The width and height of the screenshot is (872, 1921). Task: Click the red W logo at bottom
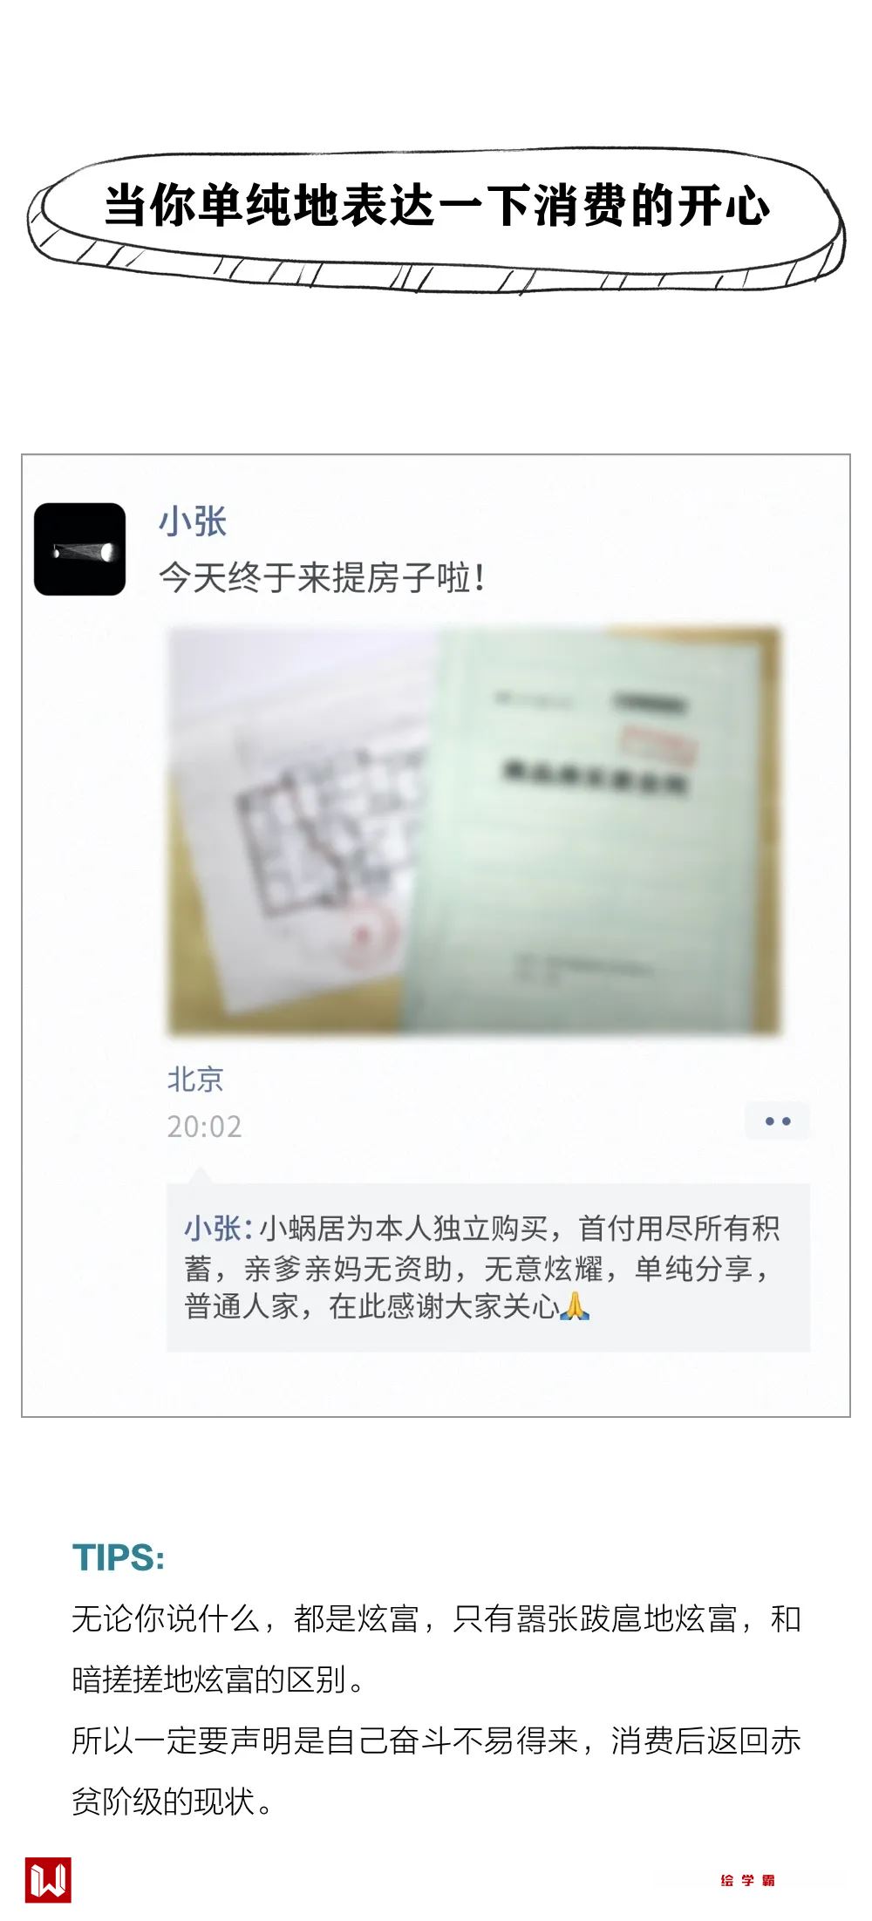click(48, 1879)
